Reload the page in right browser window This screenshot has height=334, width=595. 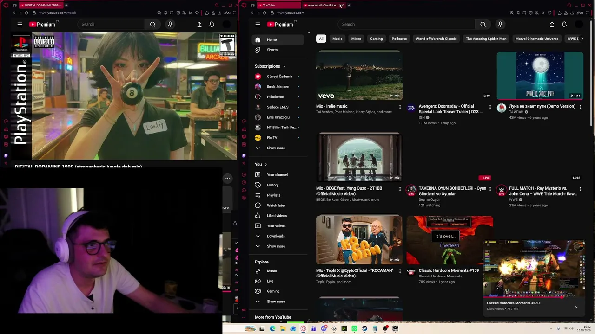point(264,13)
